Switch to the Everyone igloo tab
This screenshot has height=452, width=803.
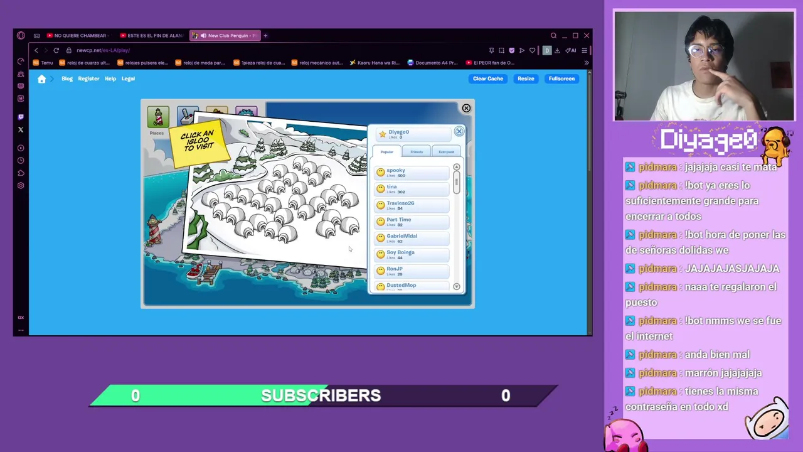[446, 152]
